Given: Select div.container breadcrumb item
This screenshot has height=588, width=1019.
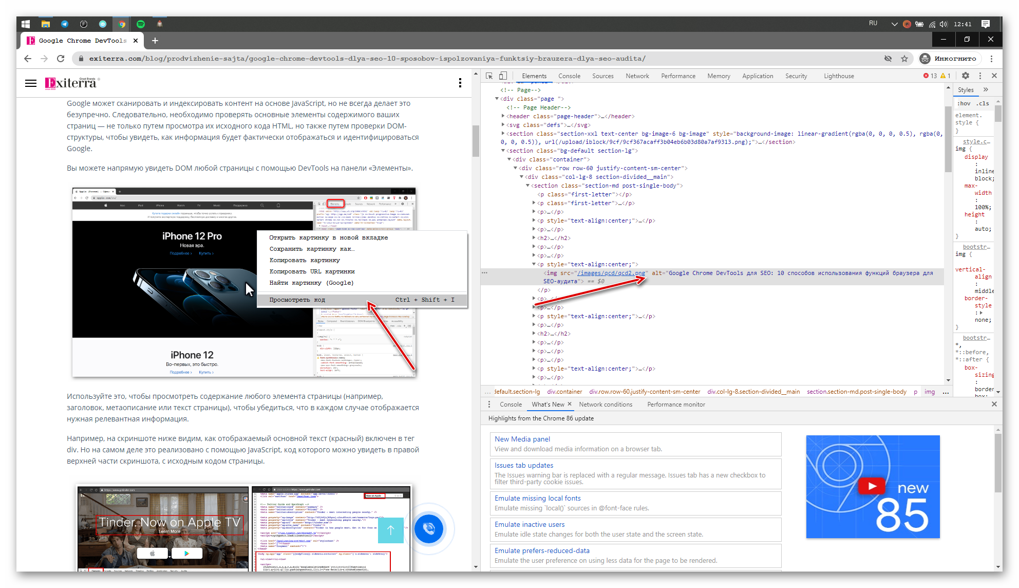Looking at the screenshot, I should (x=564, y=392).
